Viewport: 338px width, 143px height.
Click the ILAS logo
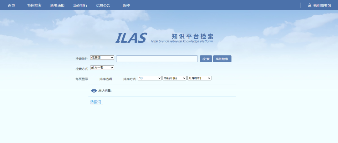click(131, 38)
